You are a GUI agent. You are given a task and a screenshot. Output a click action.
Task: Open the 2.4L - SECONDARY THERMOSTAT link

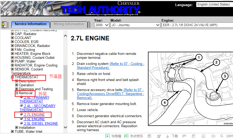point(37,108)
